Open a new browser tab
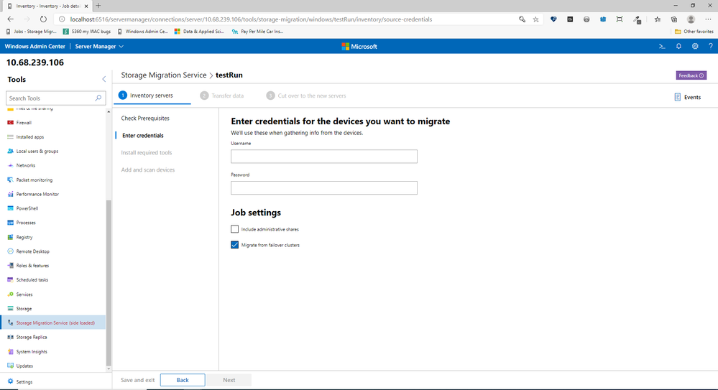The width and height of the screenshot is (718, 390). [x=98, y=6]
